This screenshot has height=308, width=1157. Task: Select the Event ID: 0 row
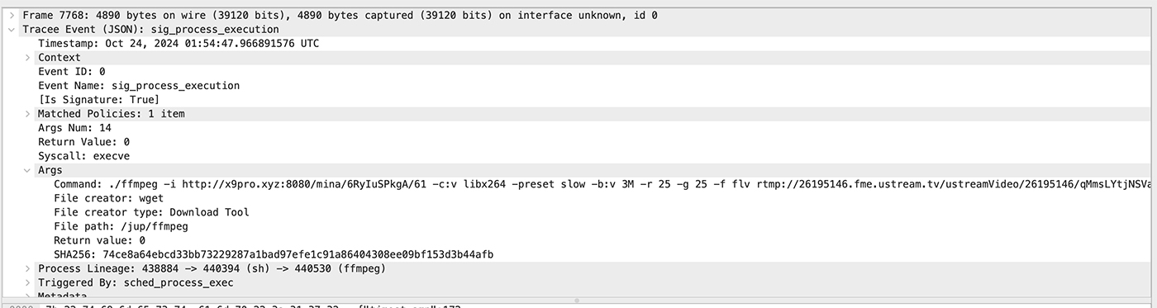pyautogui.click(x=578, y=71)
